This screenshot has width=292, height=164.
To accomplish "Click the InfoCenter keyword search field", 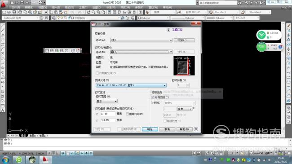I will pos(217,3).
